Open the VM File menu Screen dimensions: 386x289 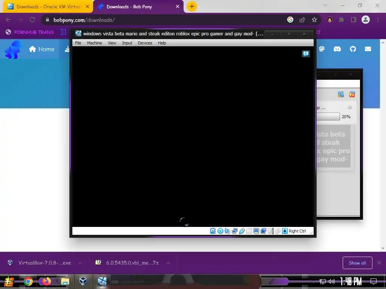point(78,43)
